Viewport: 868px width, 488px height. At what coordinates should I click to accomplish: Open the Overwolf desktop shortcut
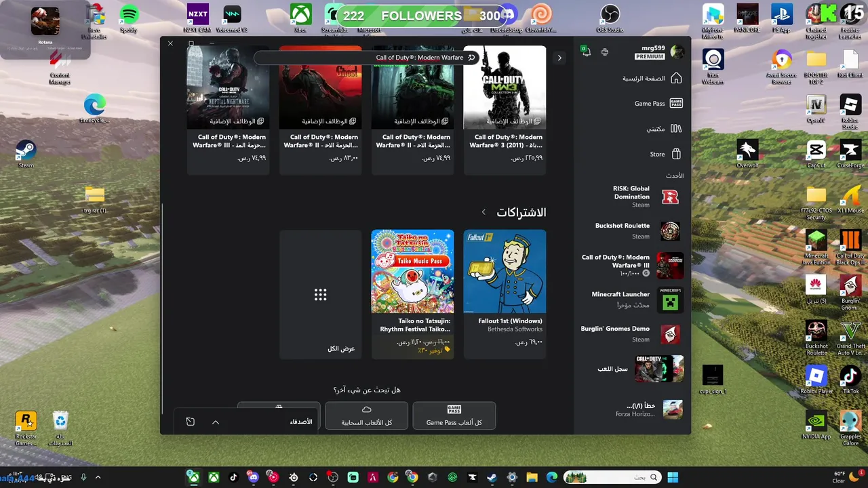point(747,154)
